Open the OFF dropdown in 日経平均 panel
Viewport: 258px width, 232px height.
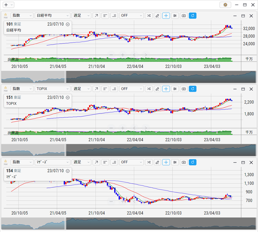click(x=131, y=15)
